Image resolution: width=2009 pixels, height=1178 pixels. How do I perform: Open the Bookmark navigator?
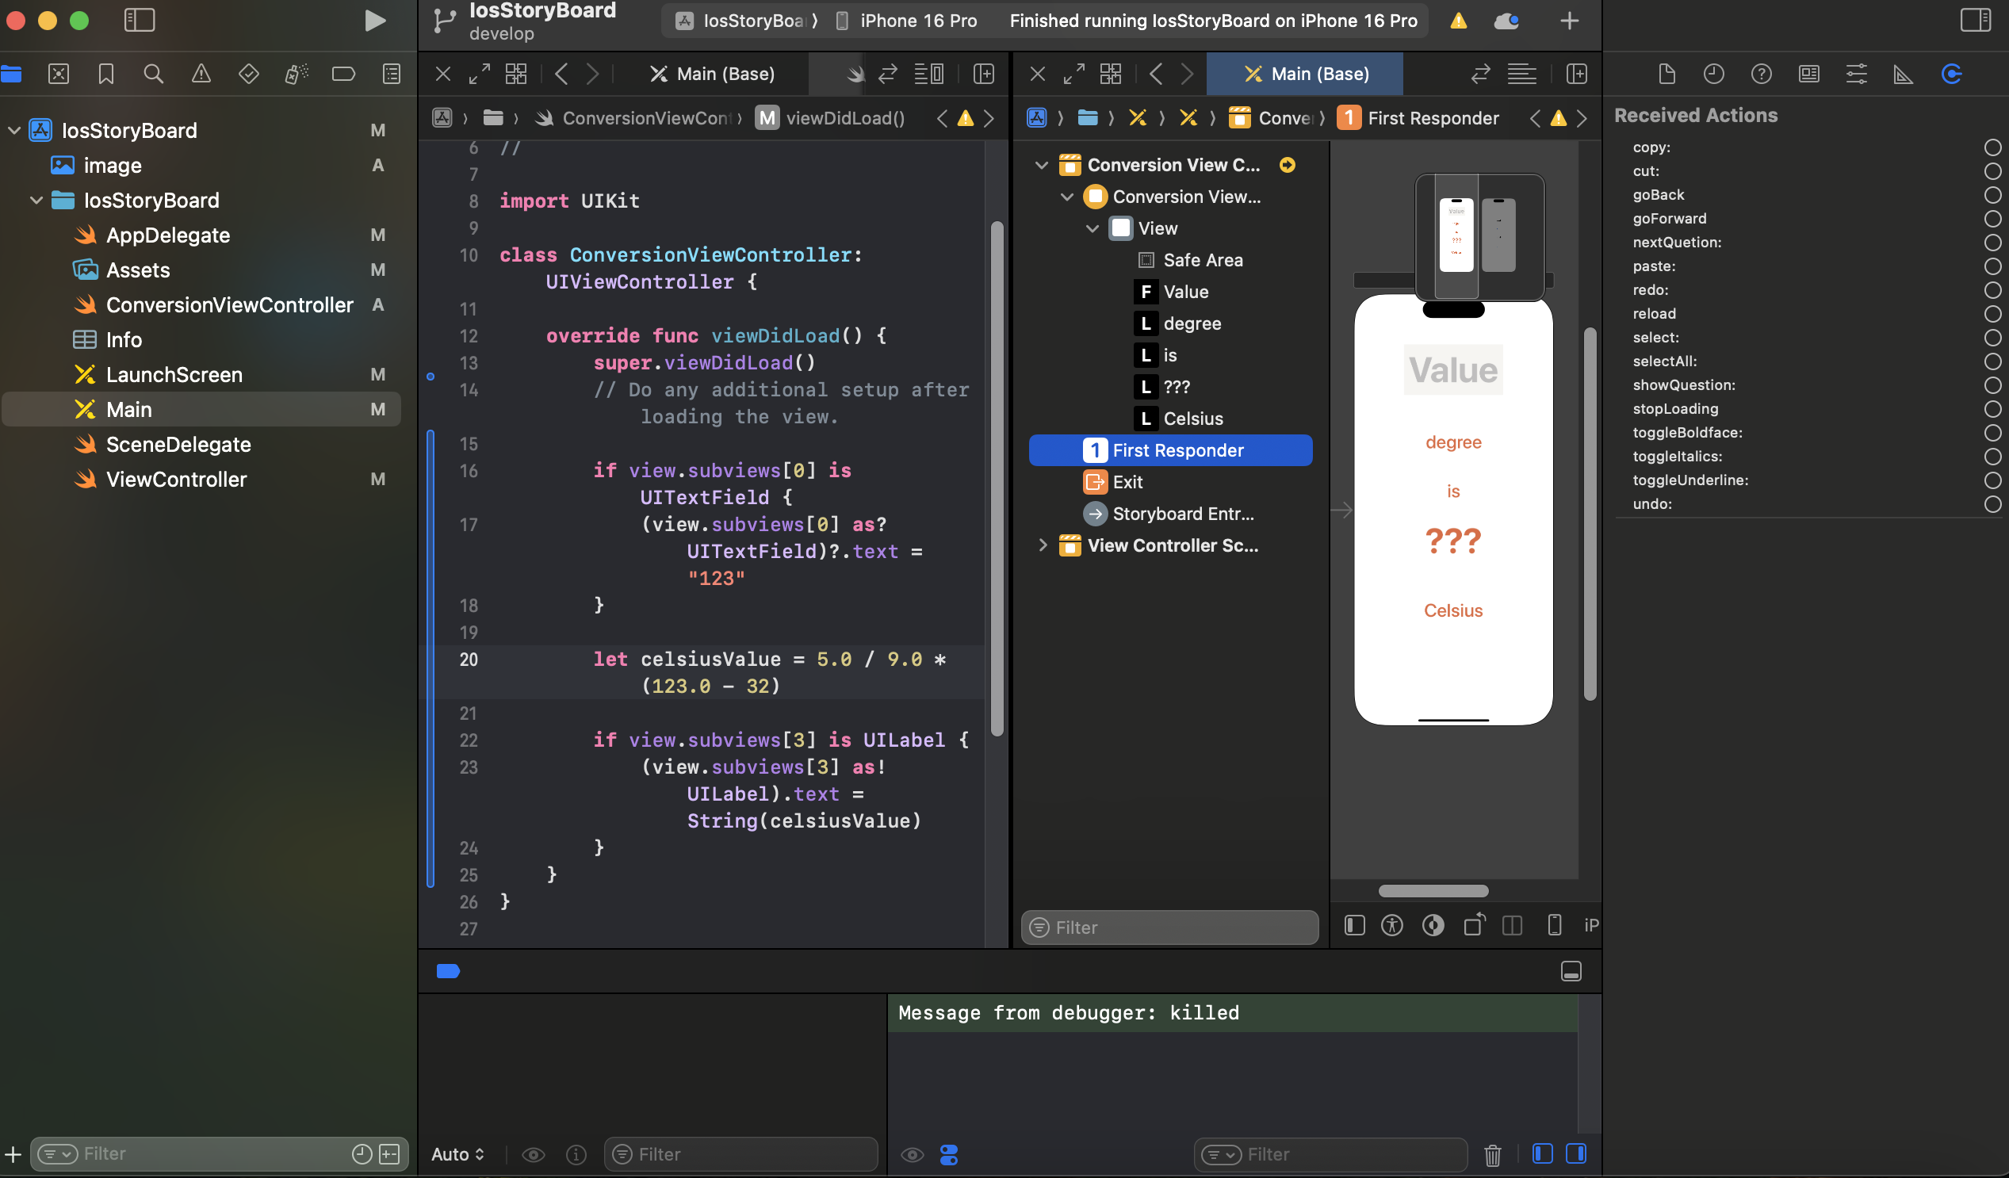click(x=106, y=75)
